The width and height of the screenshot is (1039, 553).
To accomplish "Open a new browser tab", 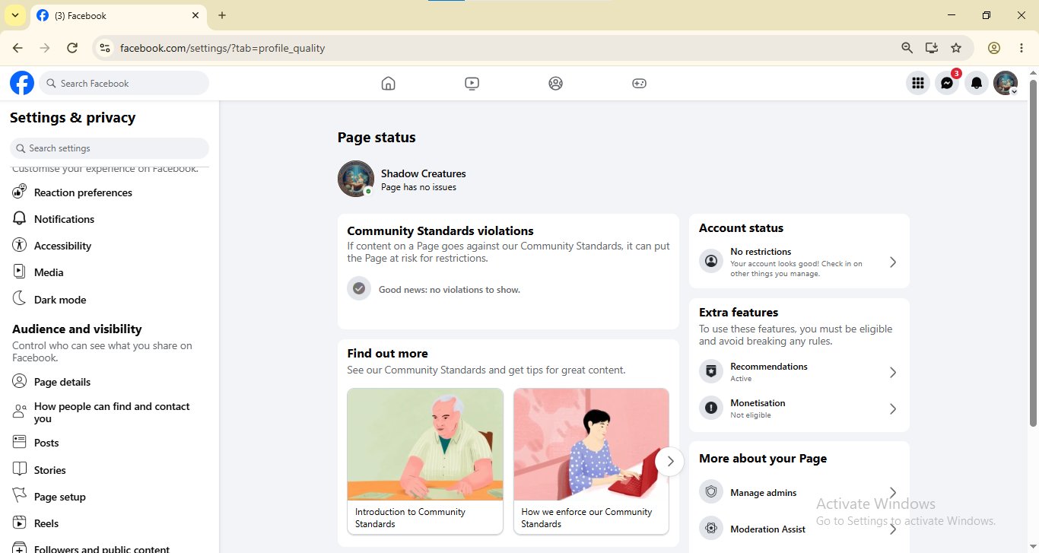I will point(222,15).
